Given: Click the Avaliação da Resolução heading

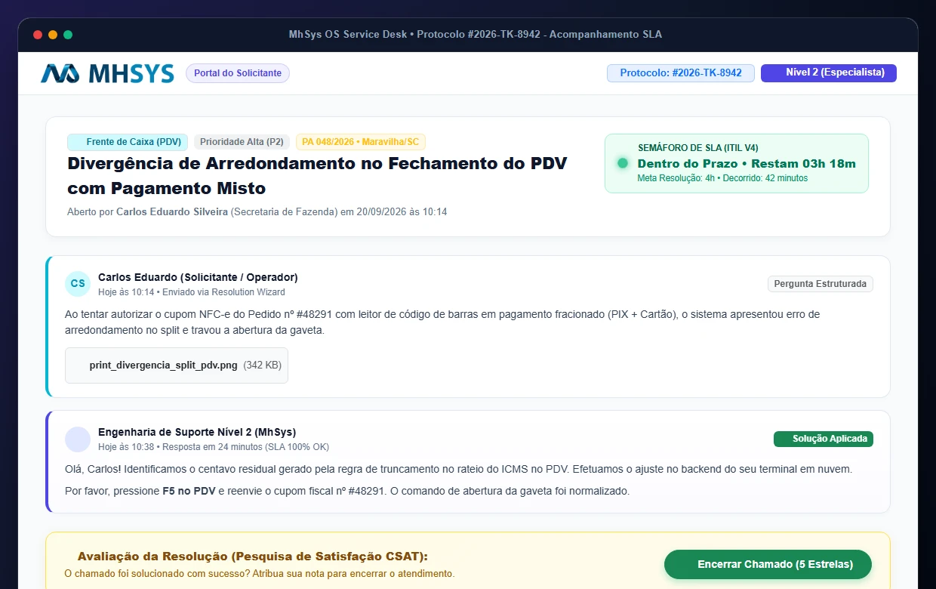Looking at the screenshot, I should (252, 557).
